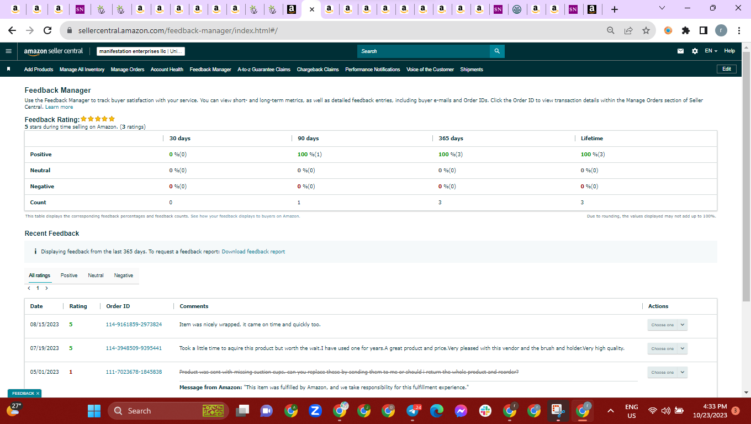View site information via the lock icon

tap(70, 30)
